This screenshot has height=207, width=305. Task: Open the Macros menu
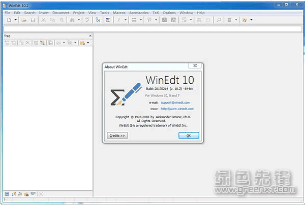pyautogui.click(x=119, y=13)
